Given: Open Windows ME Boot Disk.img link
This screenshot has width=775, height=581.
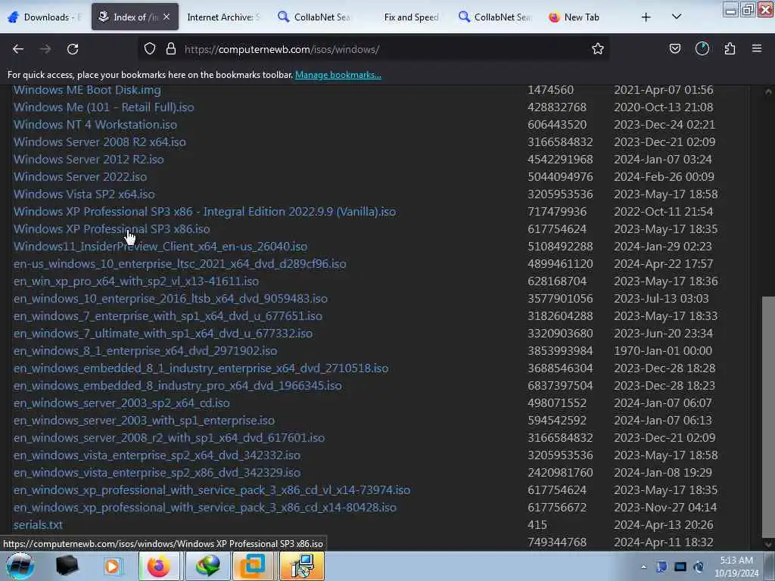Looking at the screenshot, I should pos(87,90).
